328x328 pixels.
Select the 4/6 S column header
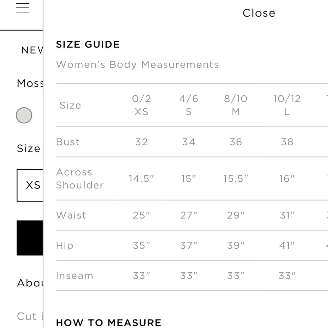pyautogui.click(x=188, y=105)
